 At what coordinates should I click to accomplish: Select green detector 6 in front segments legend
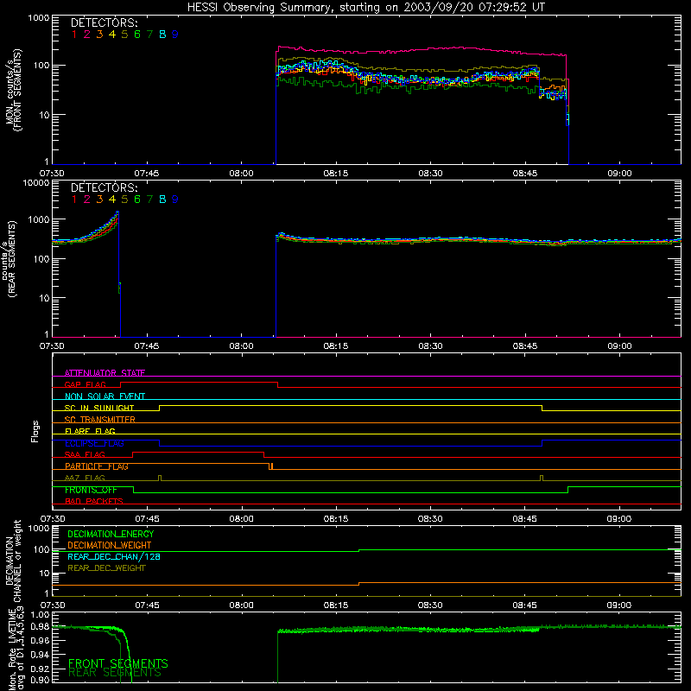tap(137, 35)
